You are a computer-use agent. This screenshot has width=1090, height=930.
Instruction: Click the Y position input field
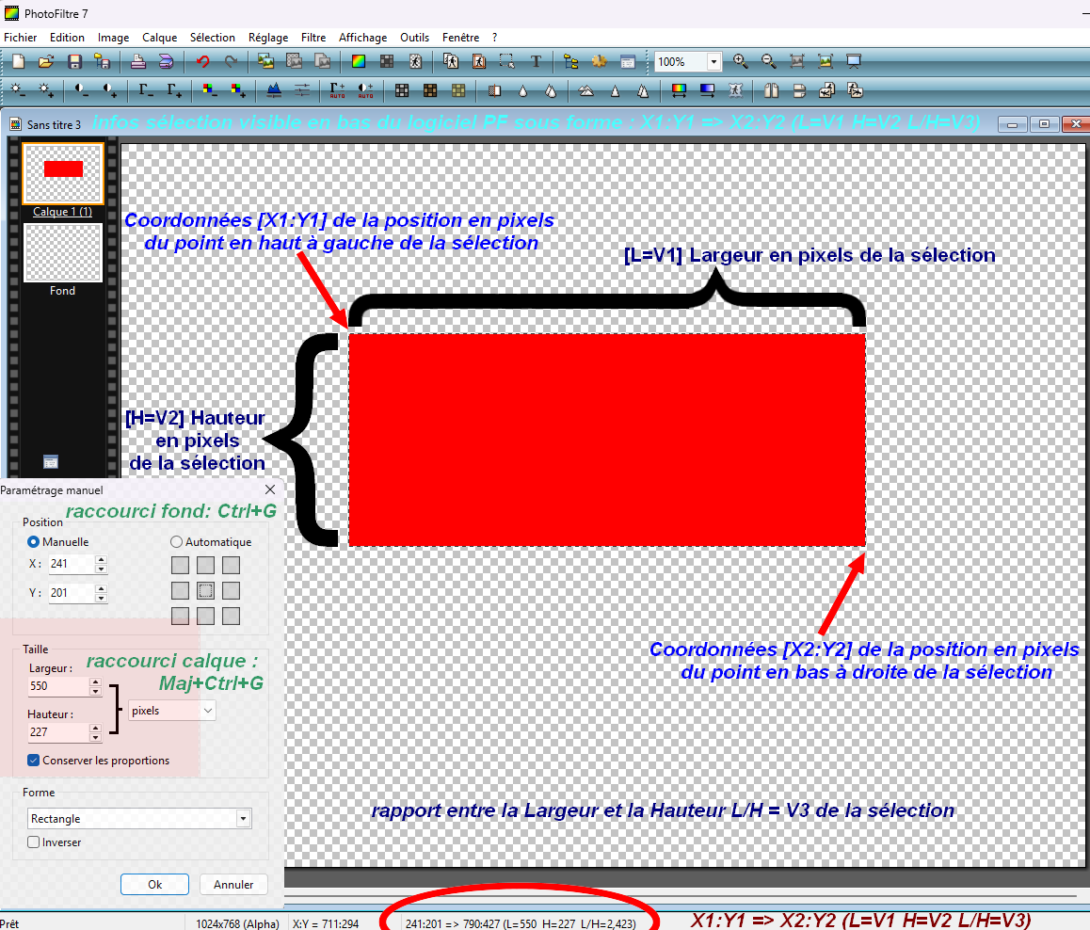[x=72, y=593]
